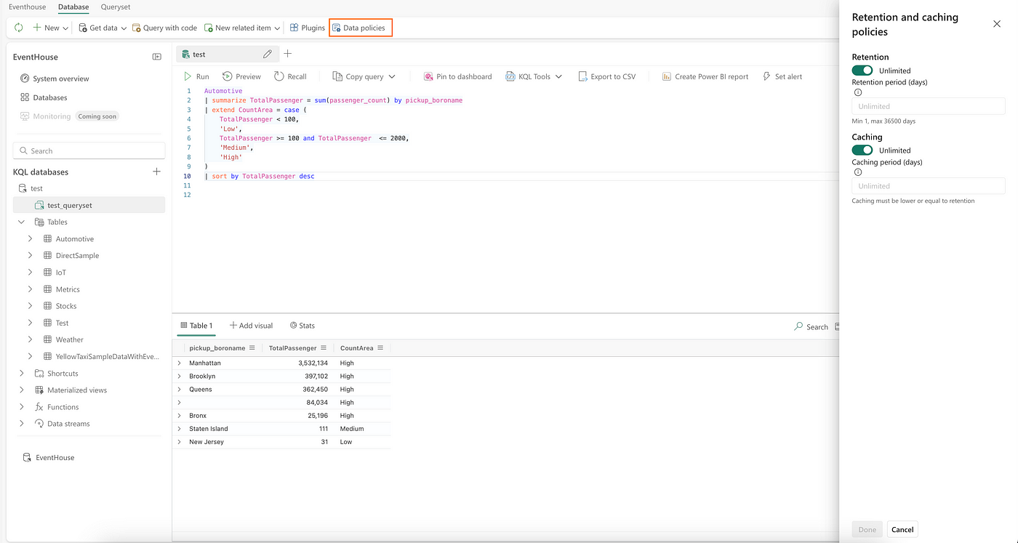Rename the test query tab with pencil icon
1018x543 pixels.
pos(268,54)
